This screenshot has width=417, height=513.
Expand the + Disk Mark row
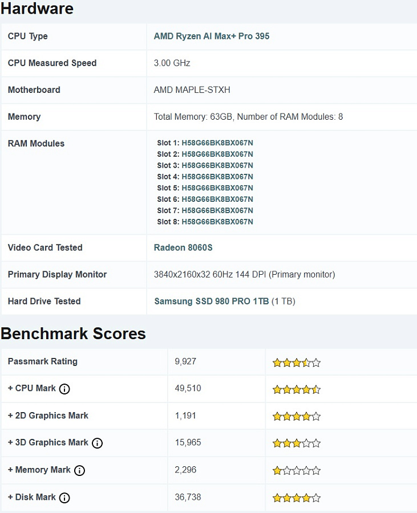point(32,497)
